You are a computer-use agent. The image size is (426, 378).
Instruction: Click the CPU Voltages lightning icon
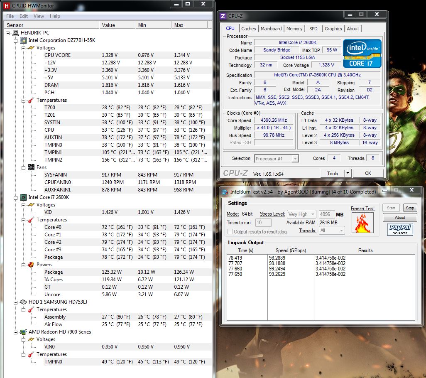coord(31,205)
